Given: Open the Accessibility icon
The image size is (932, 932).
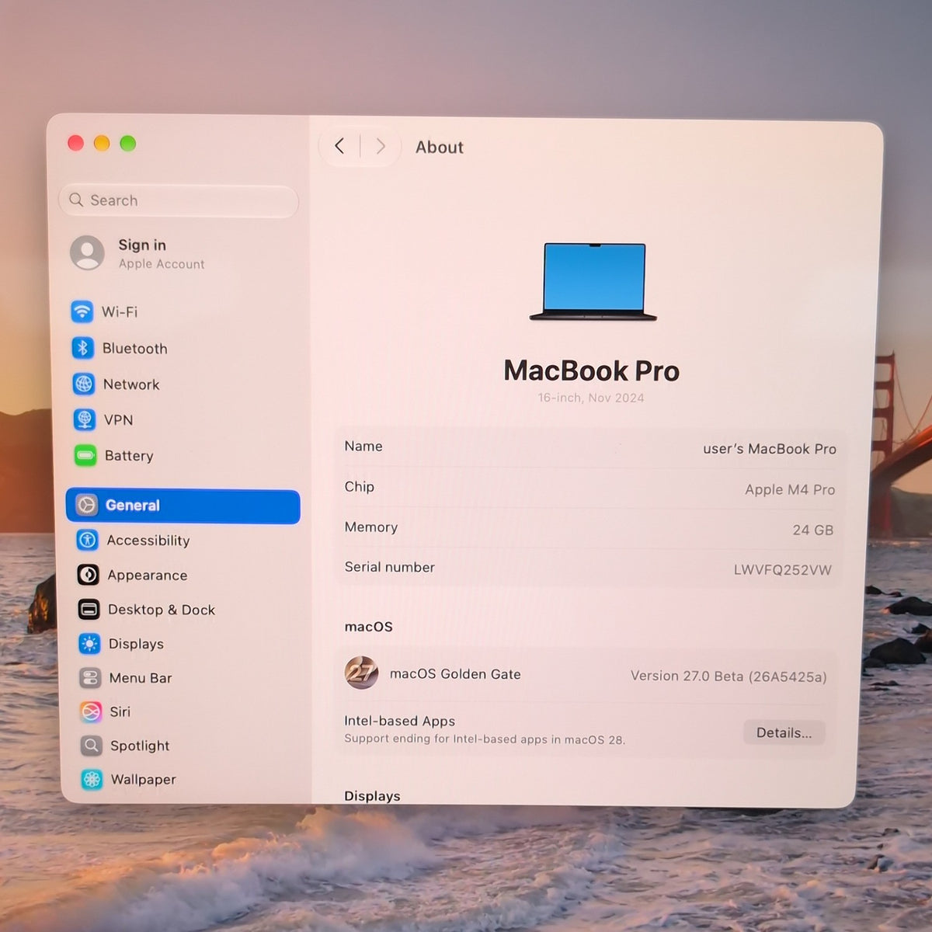Looking at the screenshot, I should coord(88,540).
